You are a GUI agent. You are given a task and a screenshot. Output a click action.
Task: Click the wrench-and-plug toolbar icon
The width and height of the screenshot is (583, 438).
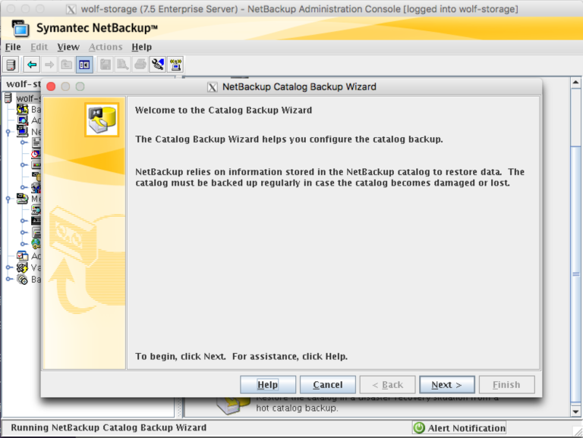158,65
